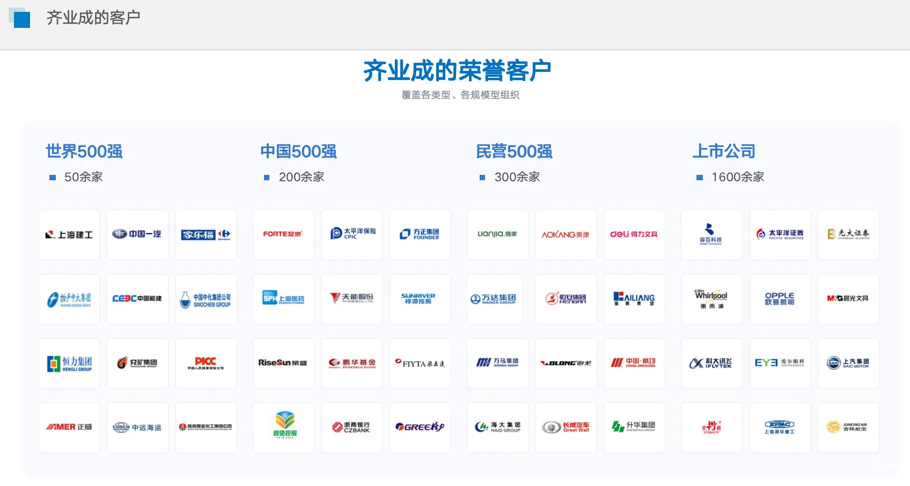Click the 300余家 bullet text
The image size is (910, 486).
(517, 177)
